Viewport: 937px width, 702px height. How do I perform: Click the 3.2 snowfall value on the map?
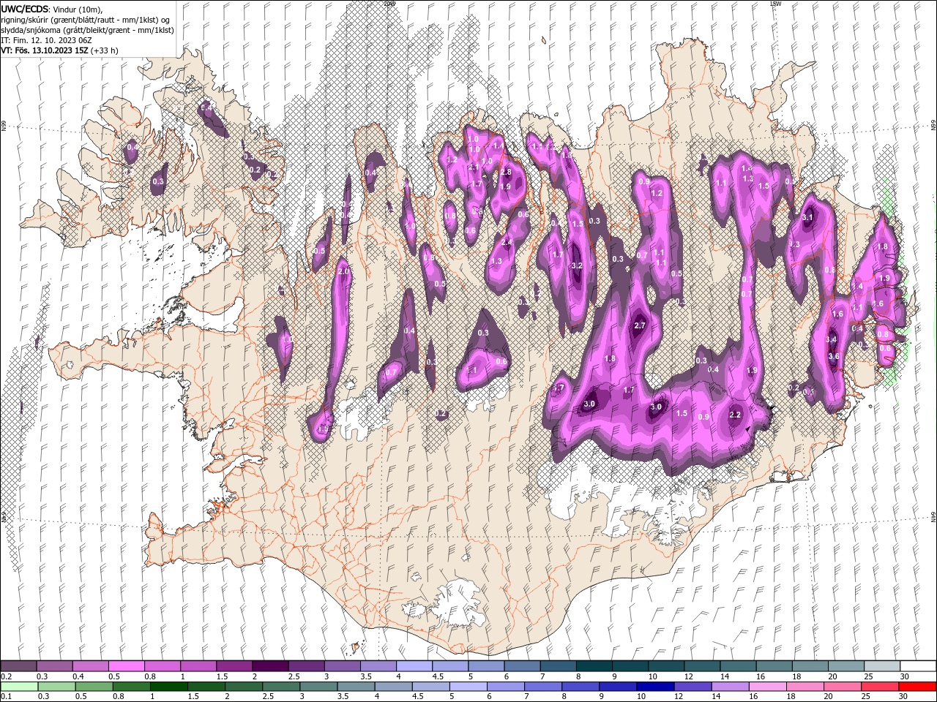577,265
